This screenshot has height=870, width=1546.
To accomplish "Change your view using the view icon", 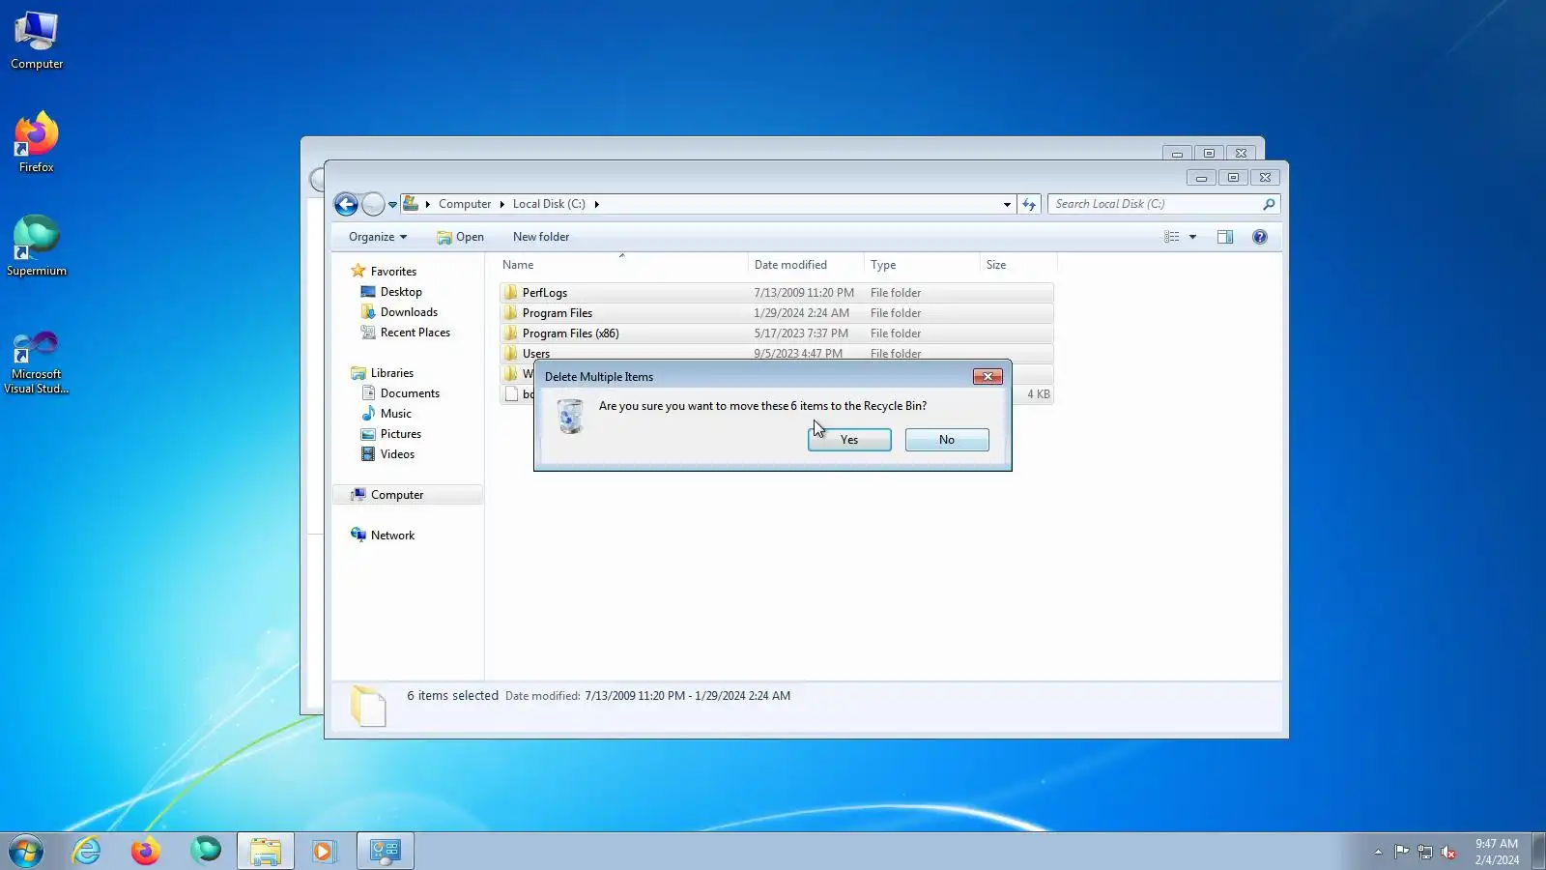I will pyautogui.click(x=1172, y=237).
